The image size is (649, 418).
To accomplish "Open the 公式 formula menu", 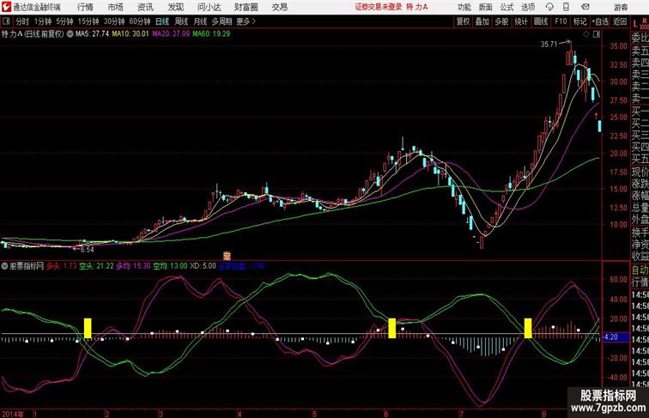I will (x=506, y=7).
